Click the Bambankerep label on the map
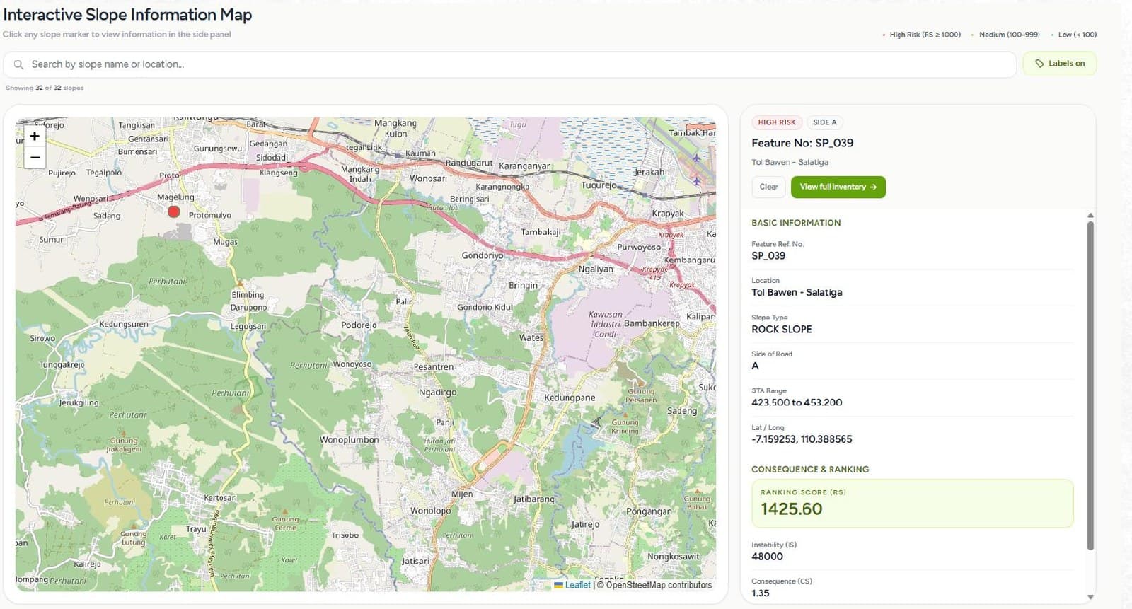 (652, 323)
